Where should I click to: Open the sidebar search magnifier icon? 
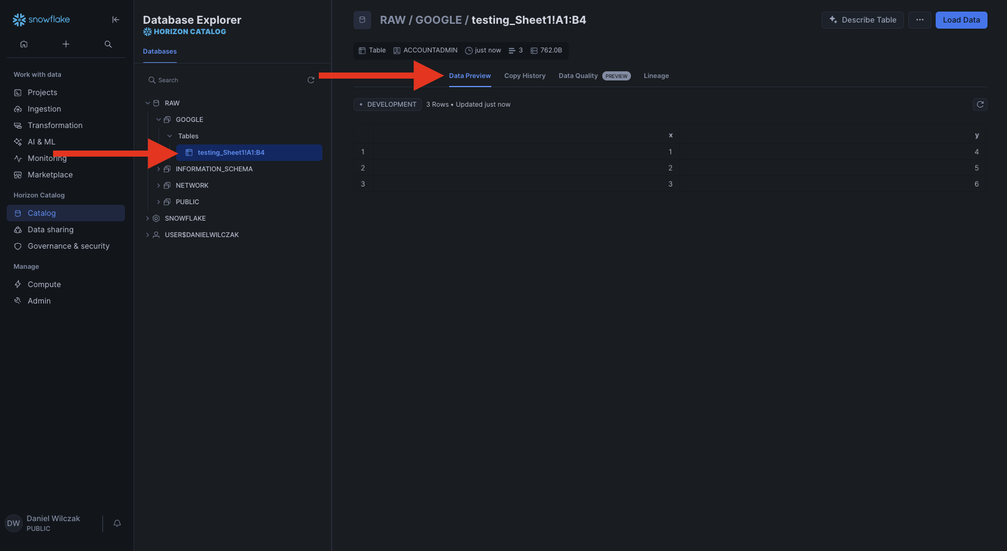click(108, 44)
